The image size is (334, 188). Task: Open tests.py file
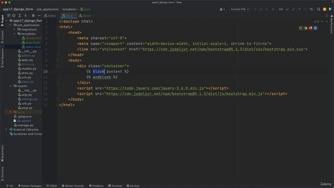tap(26, 73)
